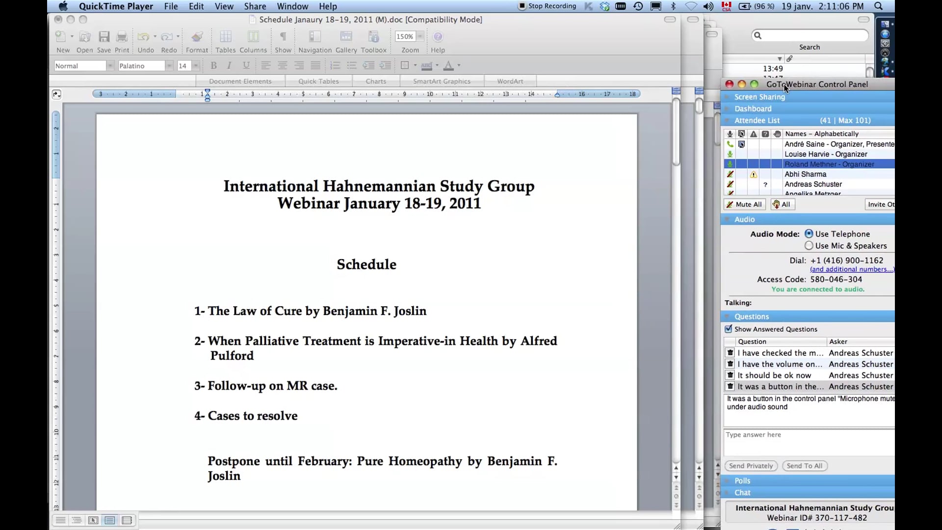Image resolution: width=942 pixels, height=530 pixels.
Task: Open the Palatino font dropdown
Action: [169, 65]
